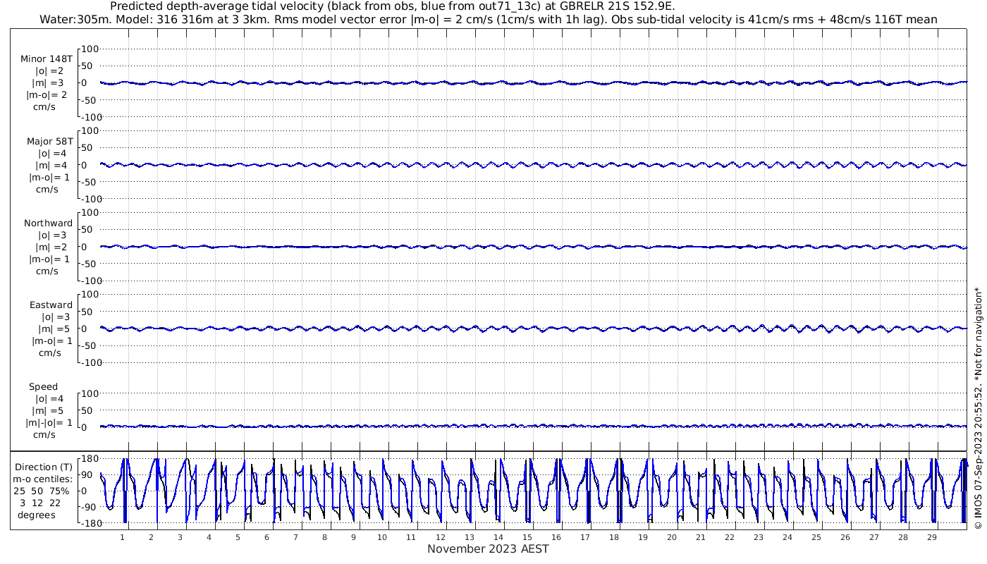The height and width of the screenshot is (564, 987).
Task: Click day '19' on the date axis
Action: click(x=642, y=537)
